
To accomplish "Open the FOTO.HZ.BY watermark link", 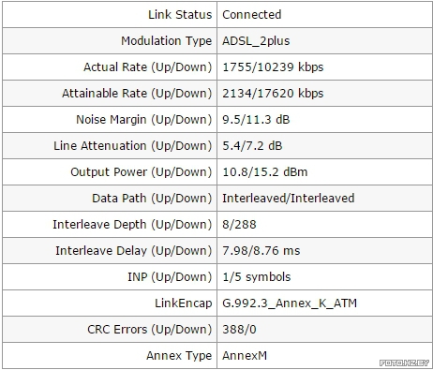I will [x=404, y=363].
